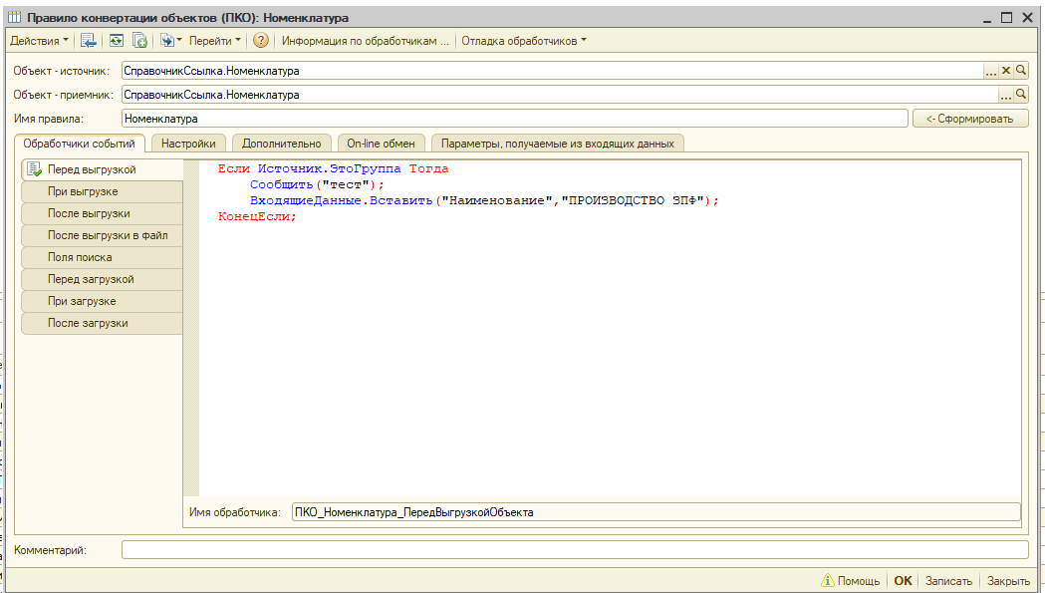Switch to Обработчики событий tab
1045x593 pixels.
click(x=80, y=144)
